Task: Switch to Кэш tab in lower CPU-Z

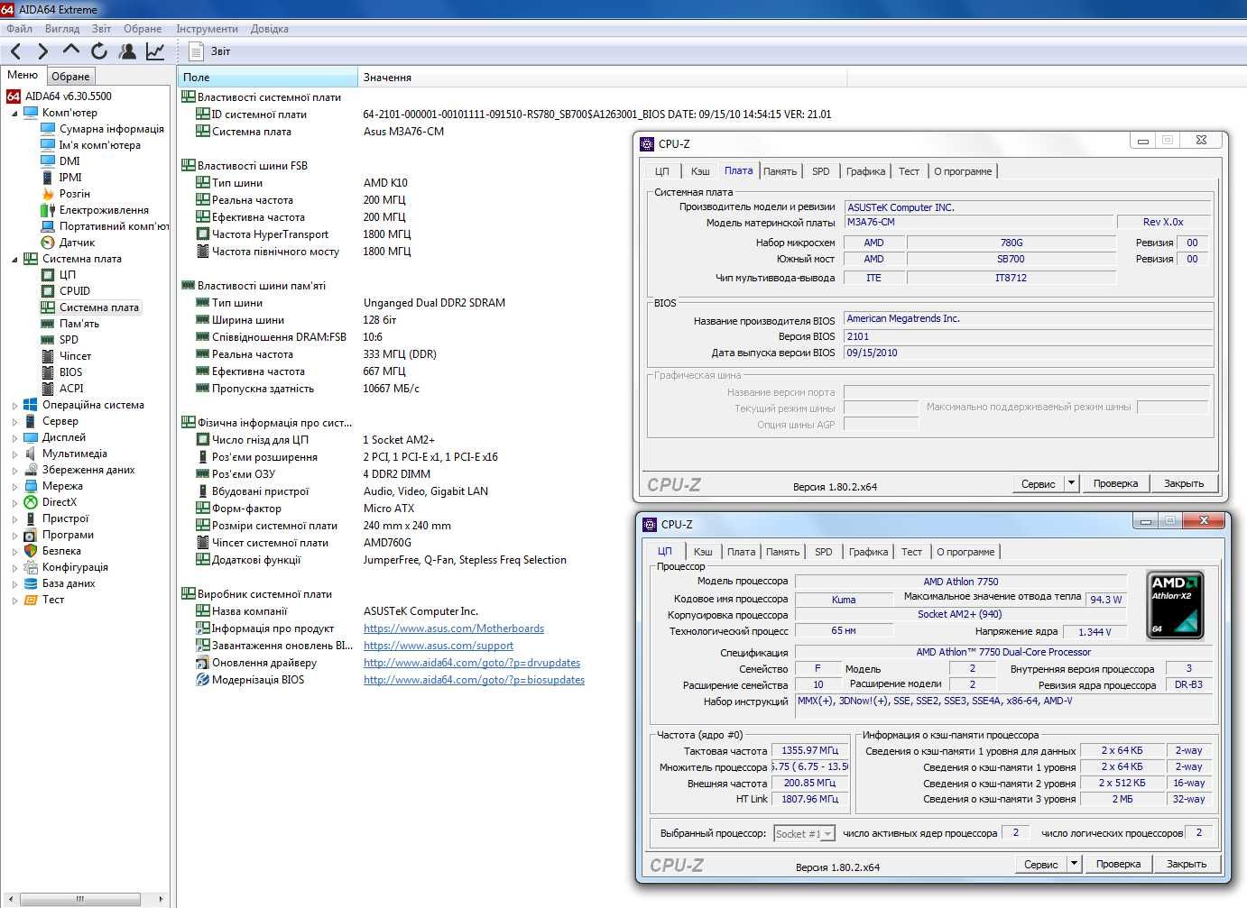Action: [x=703, y=552]
